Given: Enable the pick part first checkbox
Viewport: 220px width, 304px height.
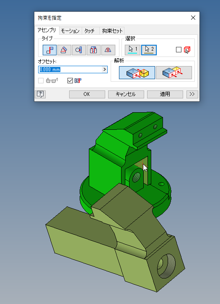Looking at the screenshot, I should click(x=179, y=50).
